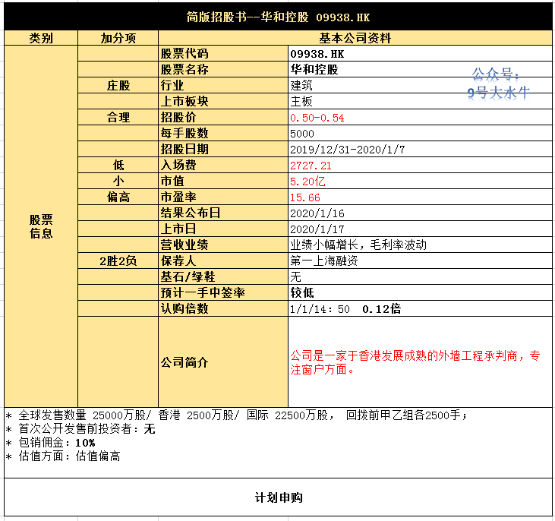
Task: Select the 基本公司资料 header cell
Action: pos(355,38)
